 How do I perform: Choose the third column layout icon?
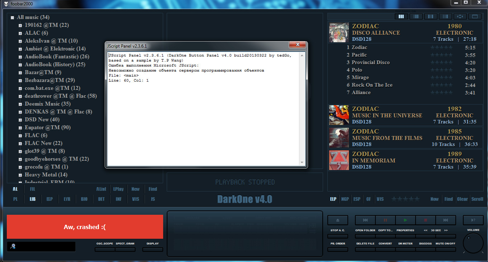[431, 16]
